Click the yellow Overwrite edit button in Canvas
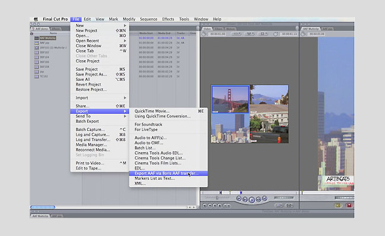This screenshot has width=385, height=236. tap(338, 205)
